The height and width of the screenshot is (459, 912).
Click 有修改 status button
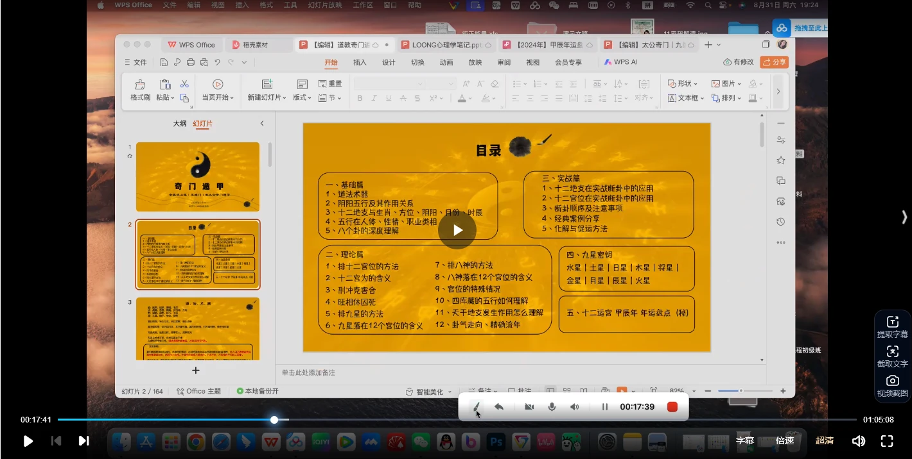click(x=738, y=62)
